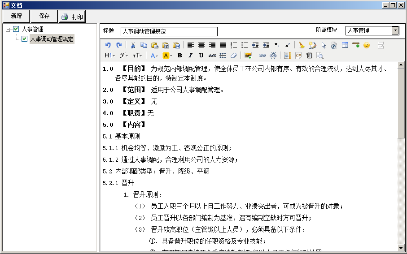
Task: Decrease paragraph indent
Action: point(266,45)
